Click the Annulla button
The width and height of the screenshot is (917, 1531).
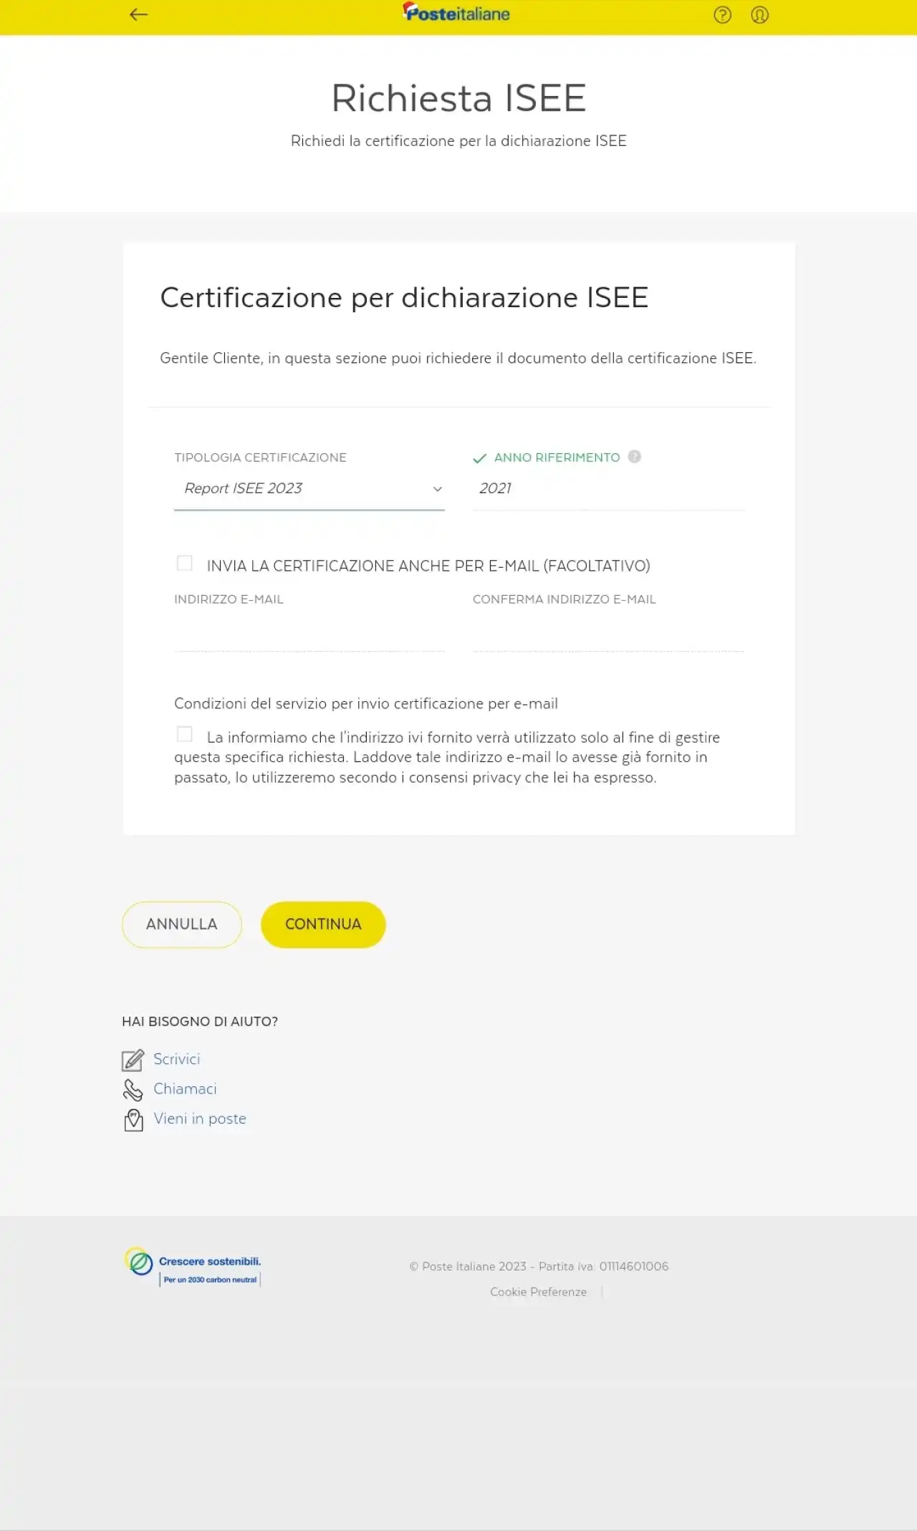[182, 924]
